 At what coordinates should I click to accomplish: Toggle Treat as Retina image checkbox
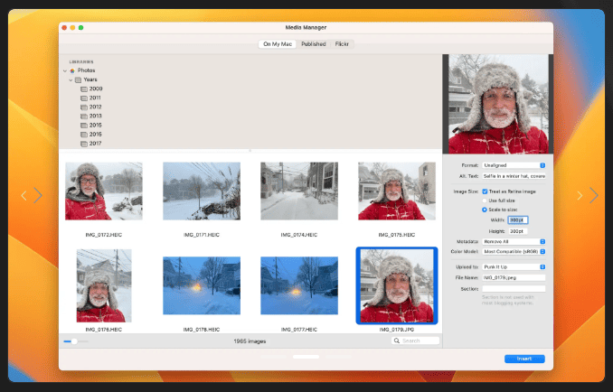click(x=485, y=191)
